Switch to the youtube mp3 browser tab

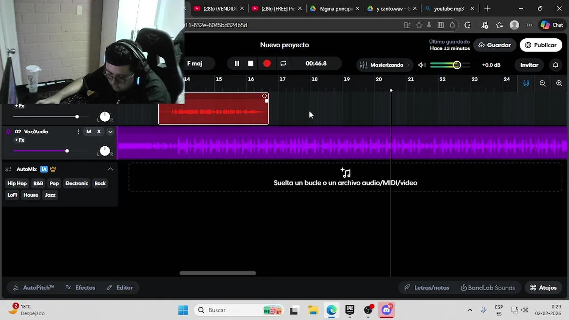point(449,8)
